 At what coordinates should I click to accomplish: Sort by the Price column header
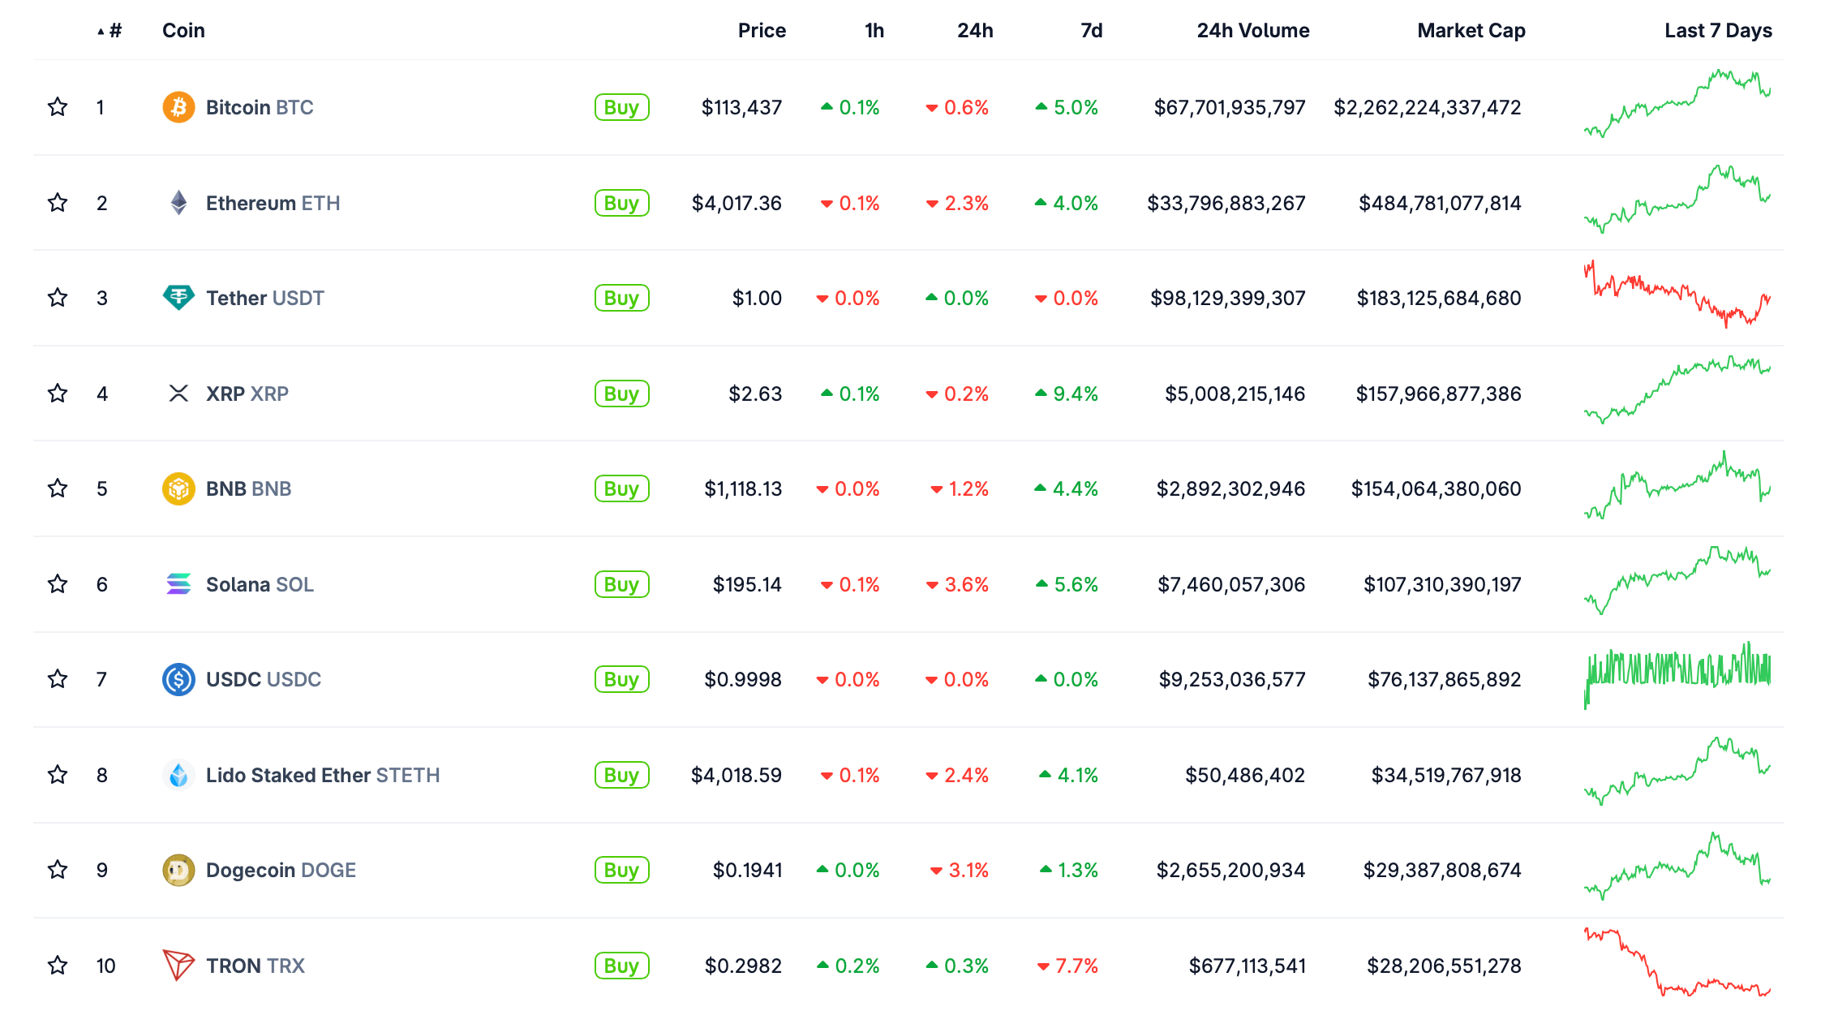tap(761, 31)
